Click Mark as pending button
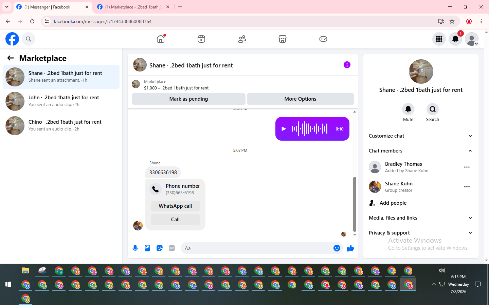The width and height of the screenshot is (489, 305). [x=188, y=99]
